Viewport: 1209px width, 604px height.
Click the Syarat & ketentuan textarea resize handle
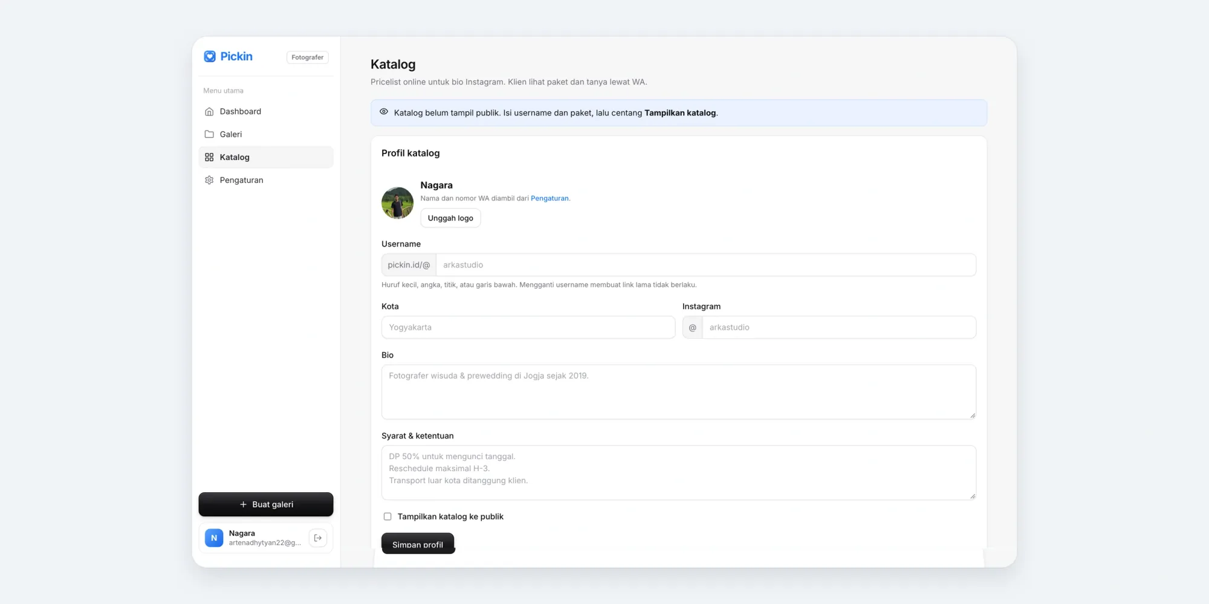pos(973,496)
